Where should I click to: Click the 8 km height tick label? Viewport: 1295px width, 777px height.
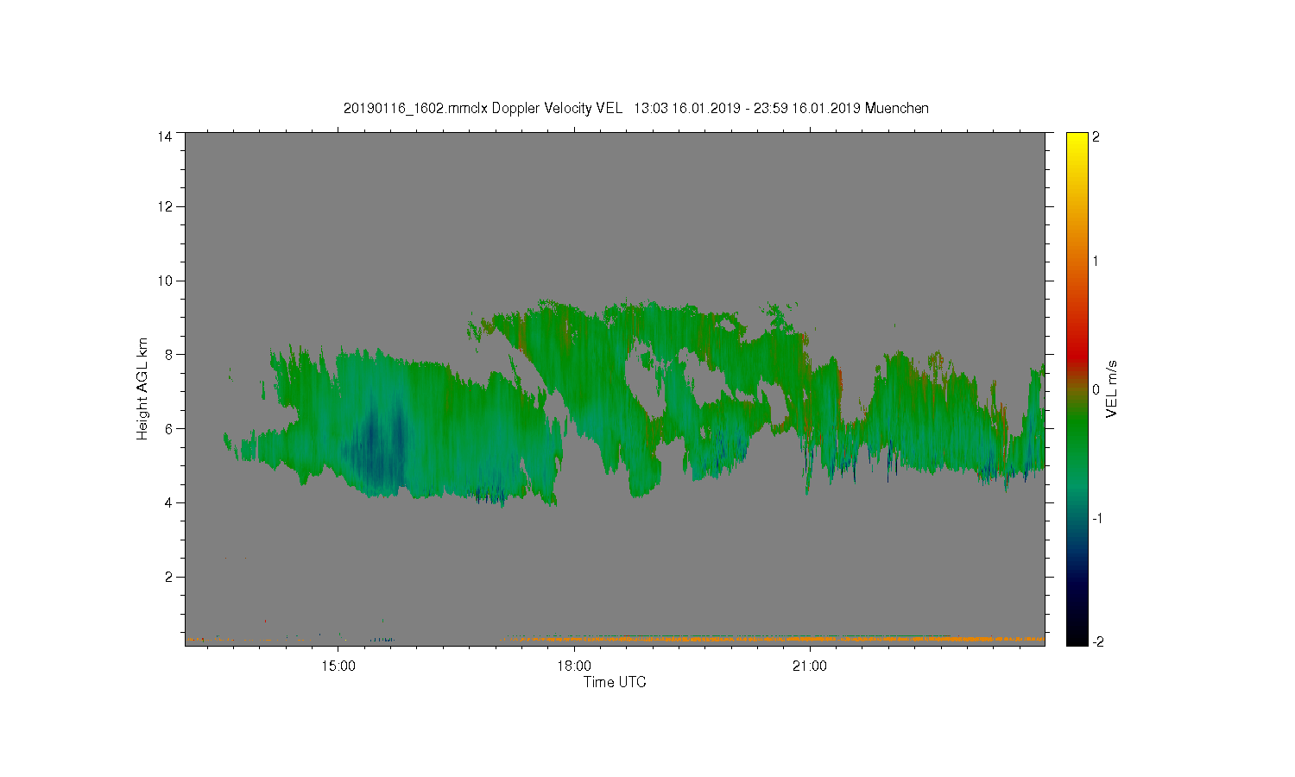point(168,354)
